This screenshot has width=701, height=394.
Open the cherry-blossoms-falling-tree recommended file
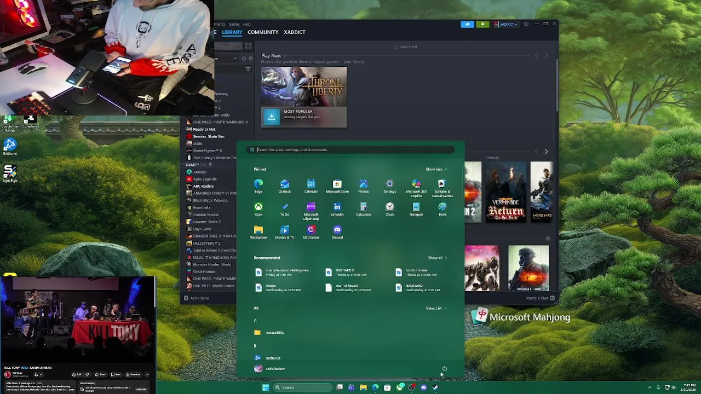click(x=283, y=272)
